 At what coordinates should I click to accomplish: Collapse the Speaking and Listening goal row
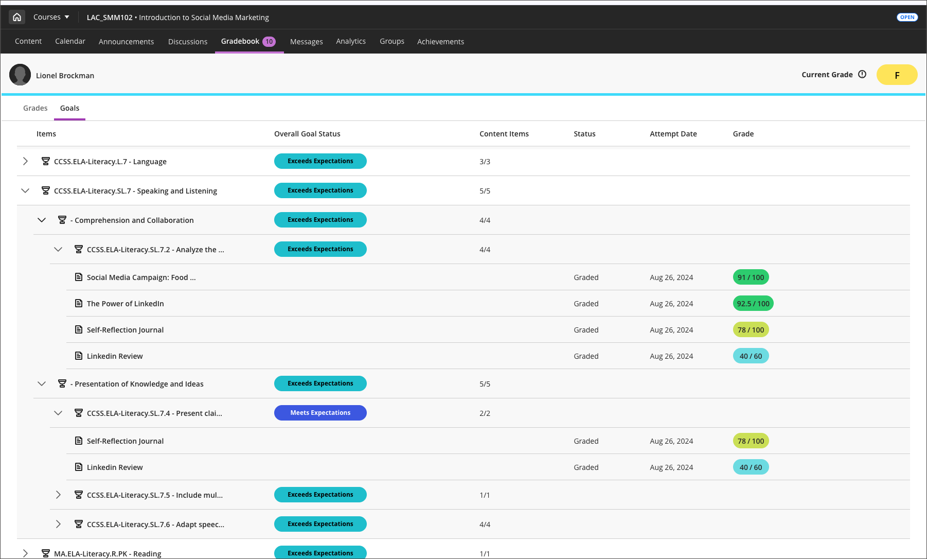coord(25,190)
